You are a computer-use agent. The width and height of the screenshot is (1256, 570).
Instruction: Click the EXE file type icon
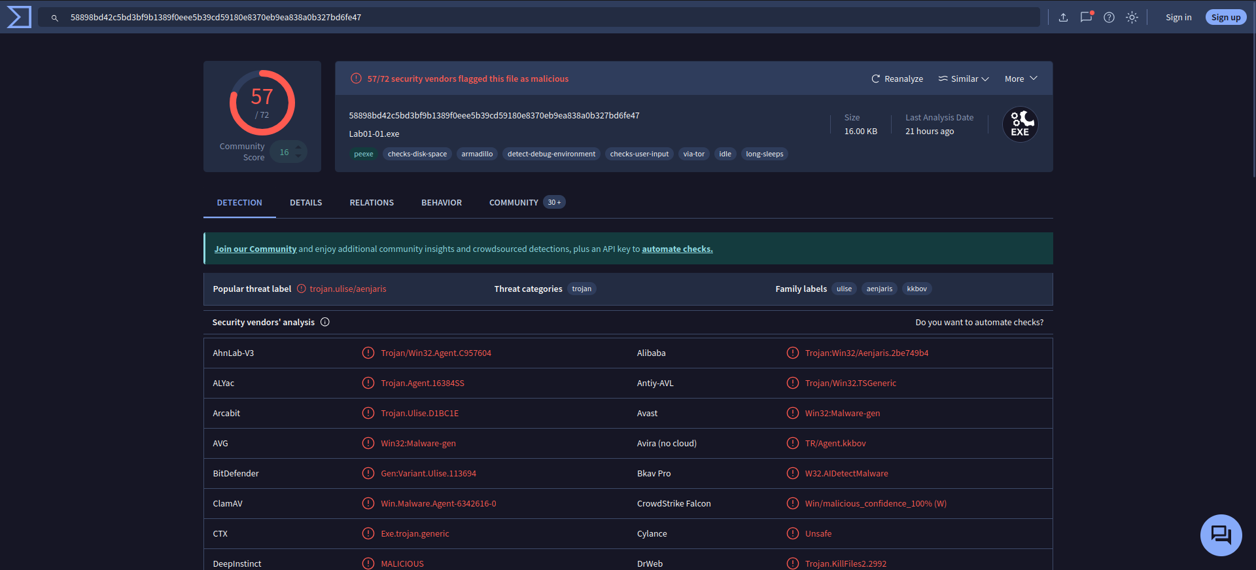[x=1020, y=124]
